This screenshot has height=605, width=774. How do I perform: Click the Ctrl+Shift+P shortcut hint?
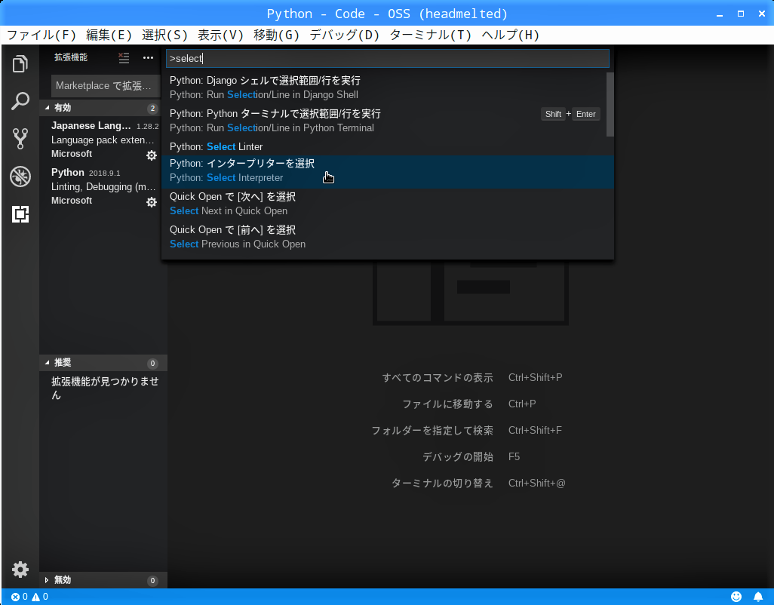(x=535, y=377)
